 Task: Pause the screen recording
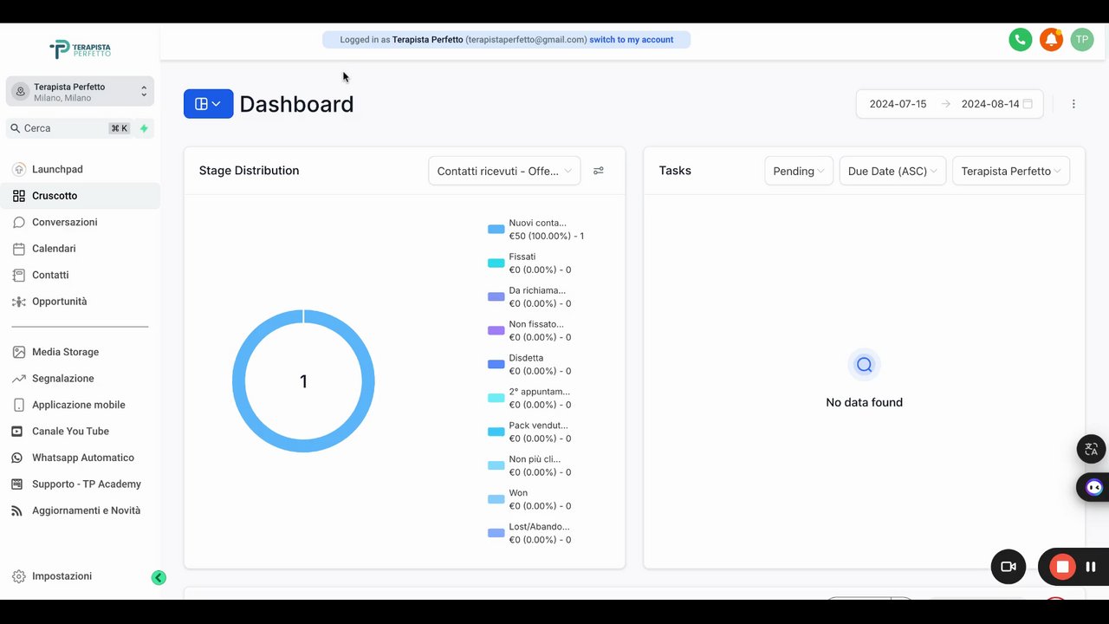(x=1091, y=567)
